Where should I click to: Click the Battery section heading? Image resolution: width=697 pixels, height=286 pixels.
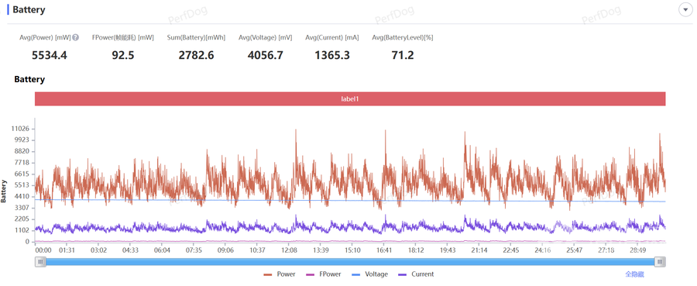point(29,9)
